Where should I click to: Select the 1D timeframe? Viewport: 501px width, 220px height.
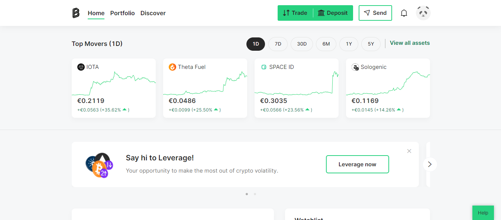(256, 44)
